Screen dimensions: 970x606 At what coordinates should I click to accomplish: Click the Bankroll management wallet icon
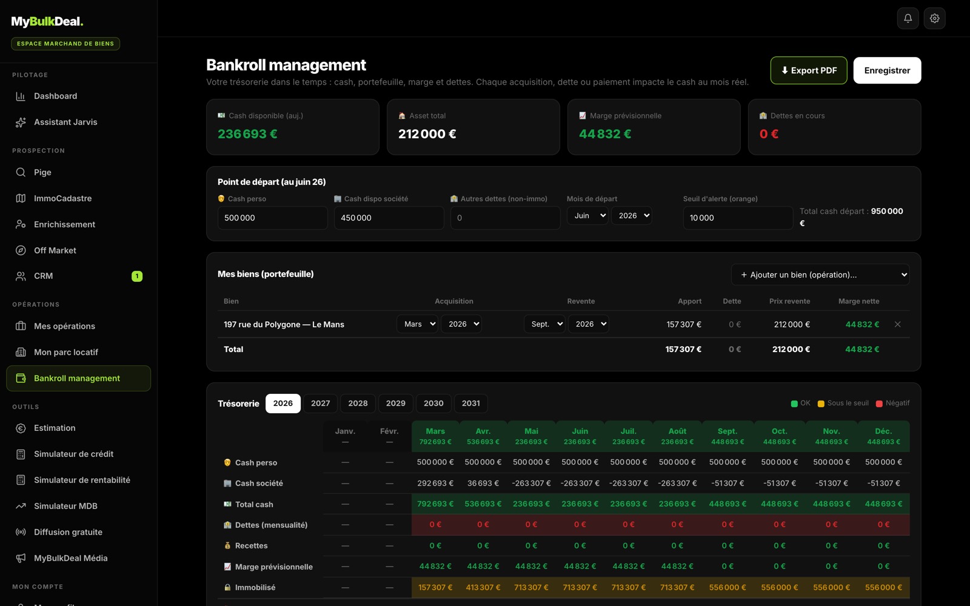pos(21,378)
